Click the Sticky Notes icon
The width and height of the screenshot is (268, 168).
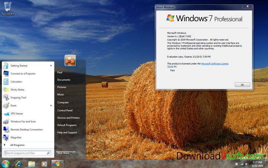coord(6,90)
